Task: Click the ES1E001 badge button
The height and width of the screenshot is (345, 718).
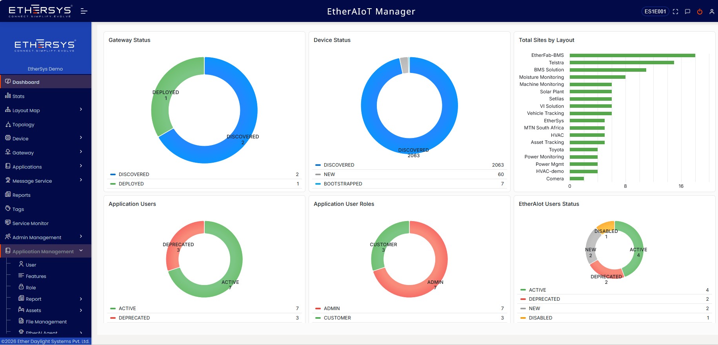Action: 655,12
